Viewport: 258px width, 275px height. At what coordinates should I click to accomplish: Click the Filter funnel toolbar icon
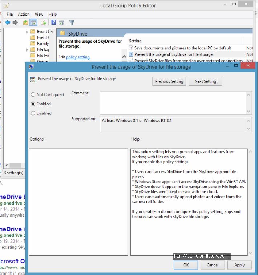(x=72, y=23)
